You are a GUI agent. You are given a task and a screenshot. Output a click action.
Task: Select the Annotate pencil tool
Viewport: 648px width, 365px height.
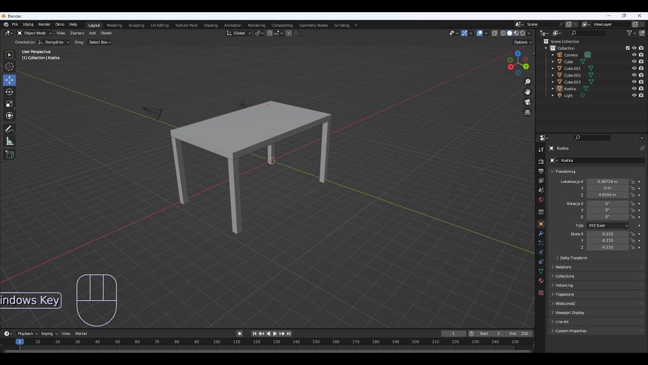[x=10, y=129]
